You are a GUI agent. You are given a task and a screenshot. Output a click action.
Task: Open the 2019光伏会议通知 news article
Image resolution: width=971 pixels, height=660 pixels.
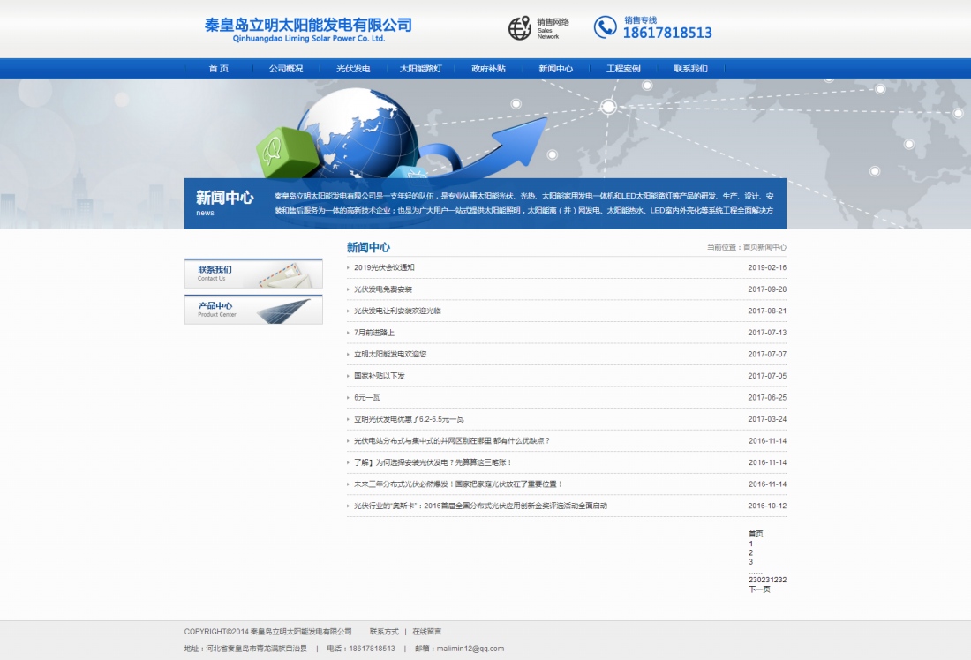[384, 266]
